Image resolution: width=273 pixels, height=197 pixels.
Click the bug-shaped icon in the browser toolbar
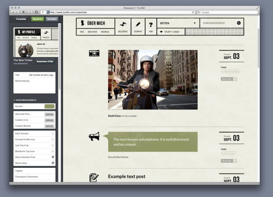(x=24, y=12)
